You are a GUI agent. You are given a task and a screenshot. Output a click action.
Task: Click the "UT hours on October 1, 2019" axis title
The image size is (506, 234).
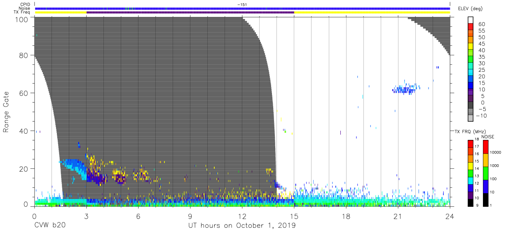[242, 226]
